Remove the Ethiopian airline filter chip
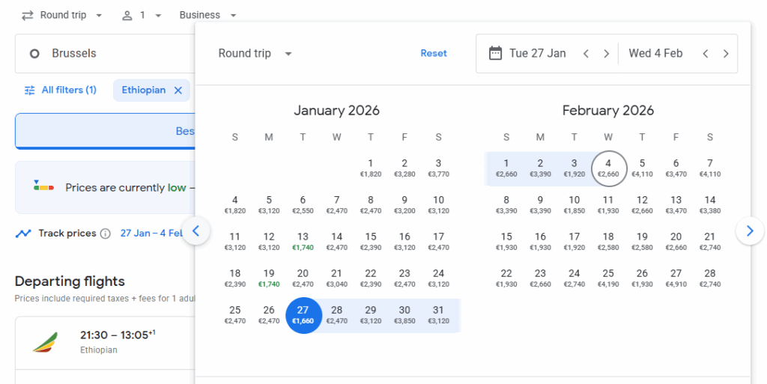 point(178,90)
